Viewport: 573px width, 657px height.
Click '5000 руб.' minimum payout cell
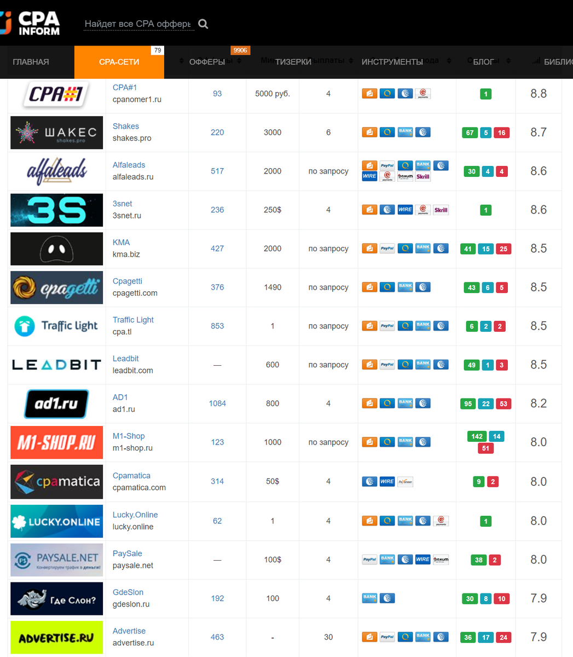click(x=273, y=94)
